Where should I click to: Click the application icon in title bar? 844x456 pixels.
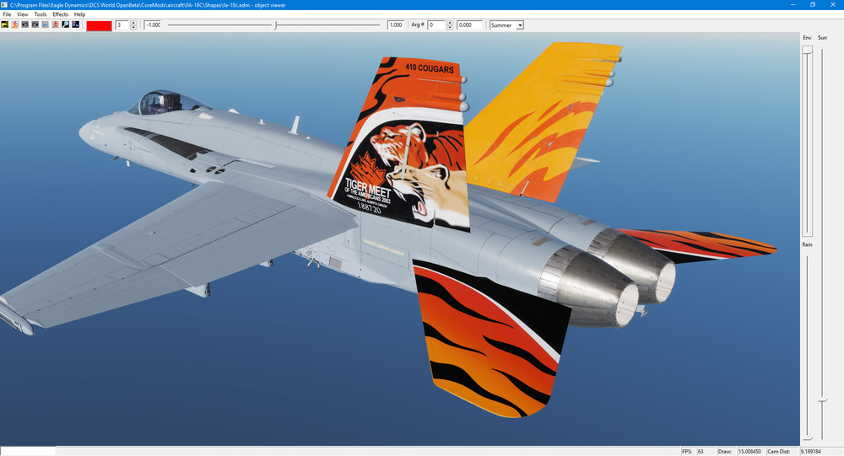pos(4,5)
